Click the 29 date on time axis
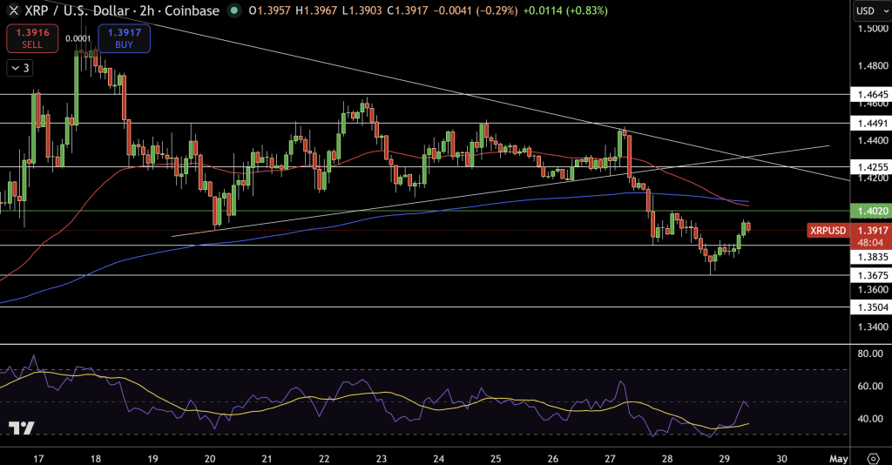Screen dimensions: 892x465 (725, 458)
